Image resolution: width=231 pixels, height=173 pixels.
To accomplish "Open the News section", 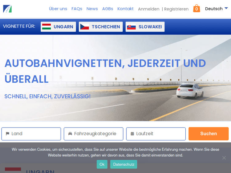I will (x=92, y=9).
